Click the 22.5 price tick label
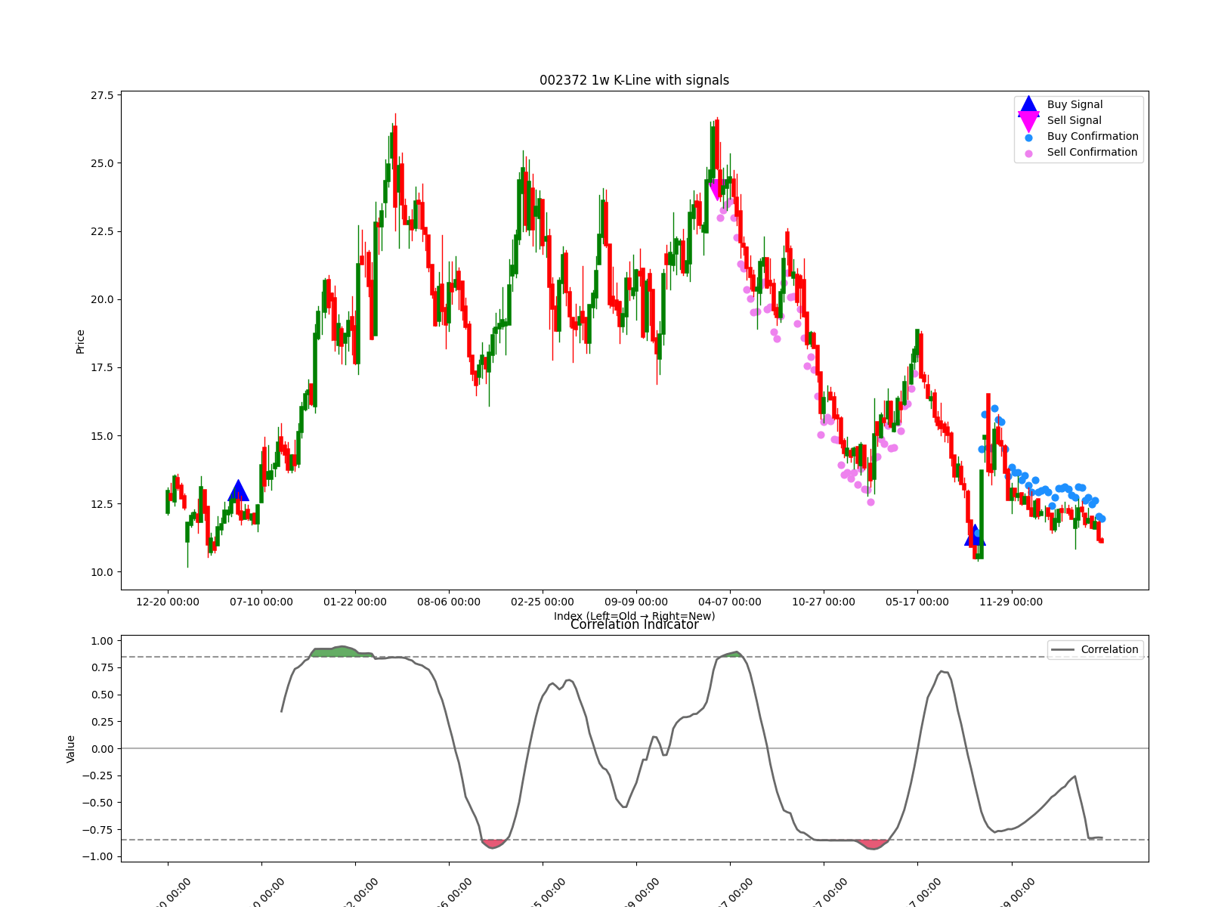 (x=102, y=231)
